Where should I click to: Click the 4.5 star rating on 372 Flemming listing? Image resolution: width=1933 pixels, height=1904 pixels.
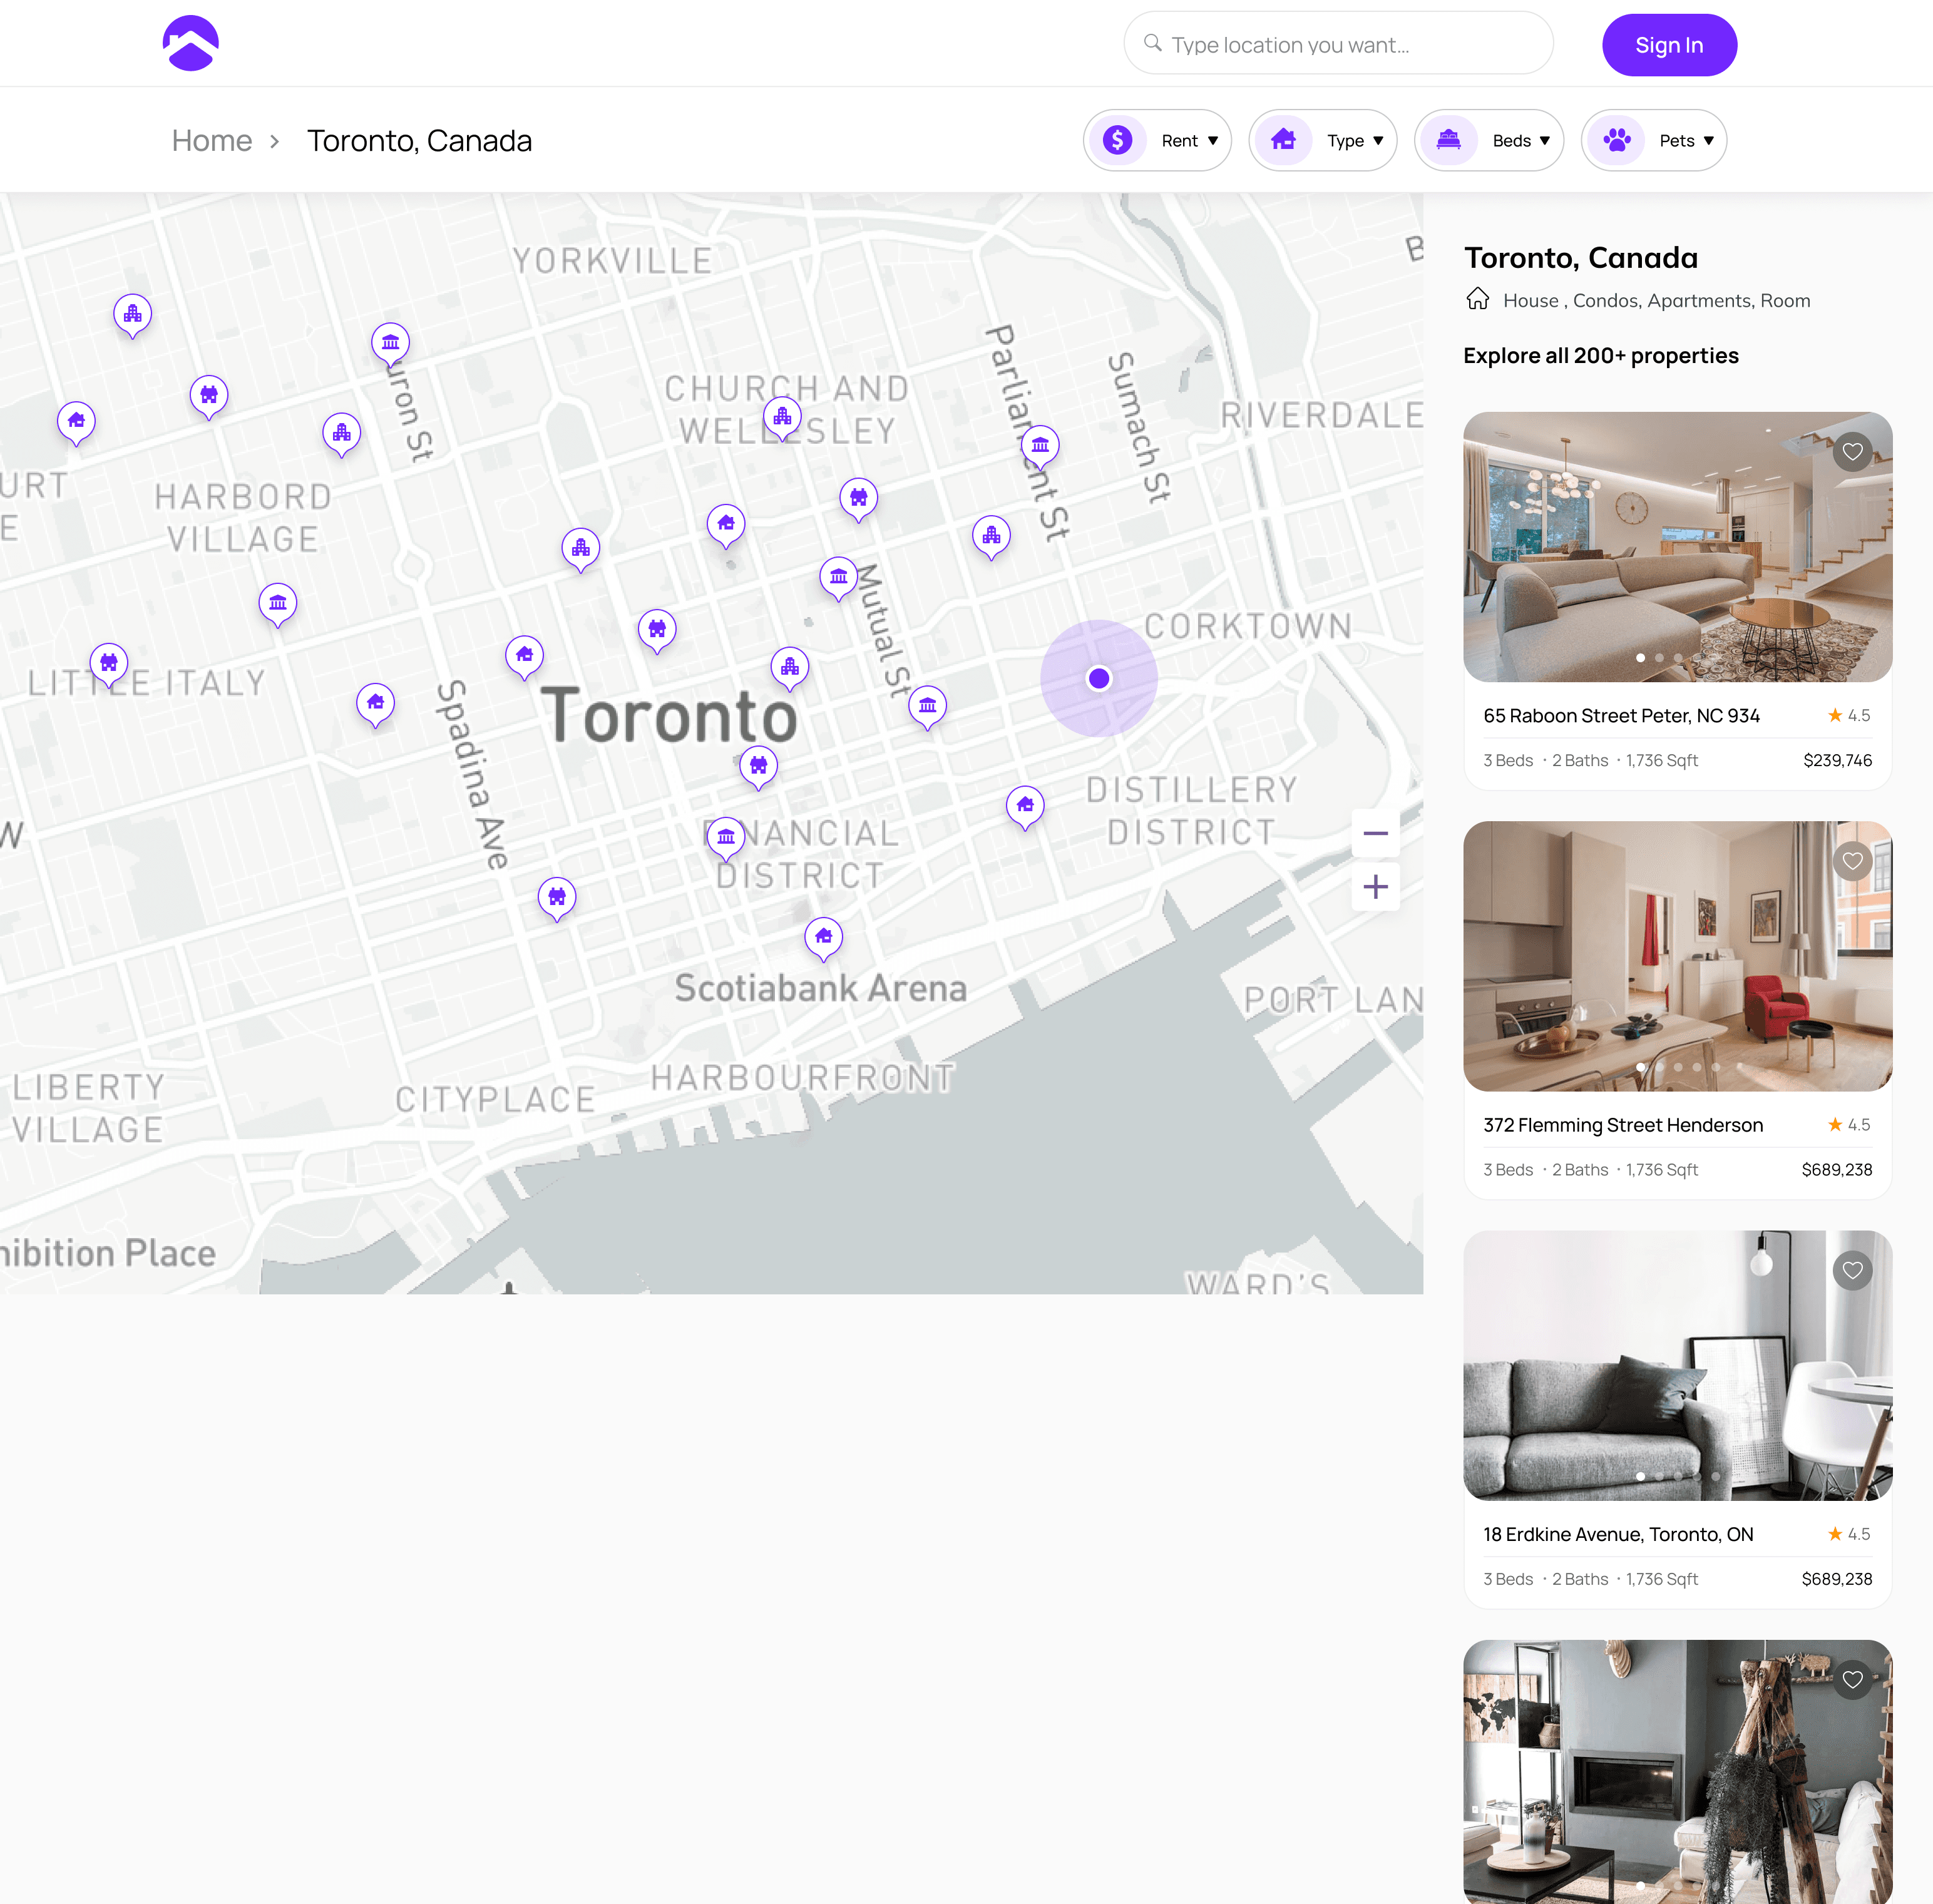[1849, 1125]
